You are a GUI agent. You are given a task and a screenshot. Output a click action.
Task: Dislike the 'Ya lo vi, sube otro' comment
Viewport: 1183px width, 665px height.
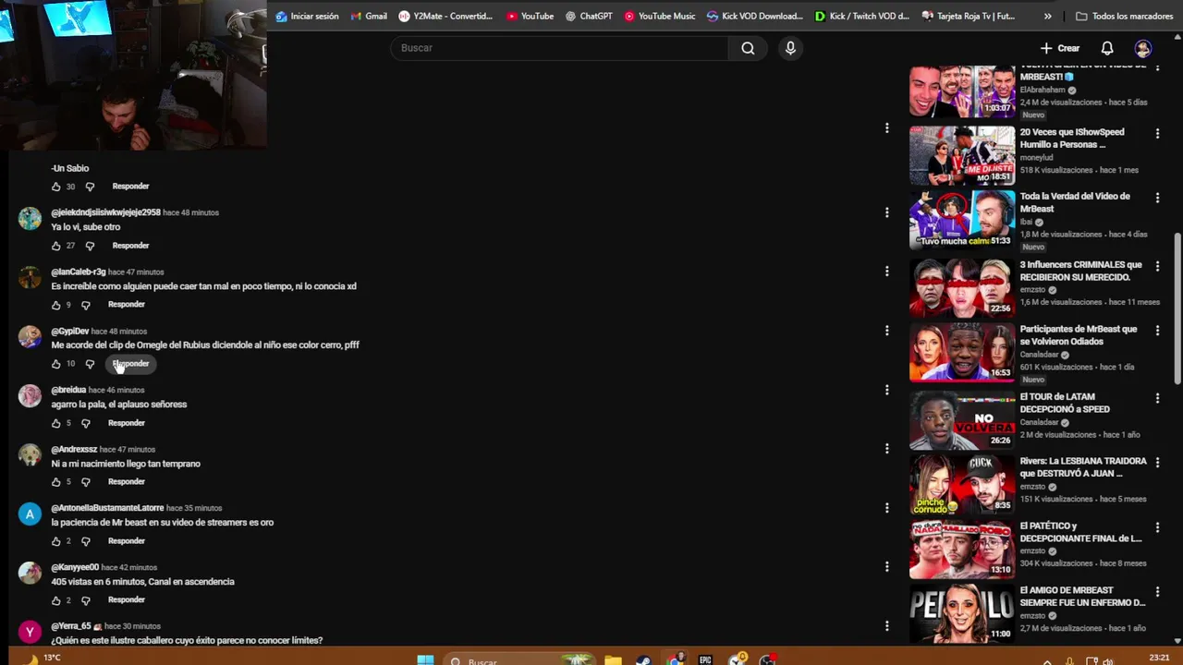click(x=90, y=246)
